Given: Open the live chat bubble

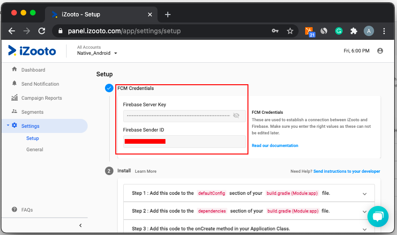Looking at the screenshot, I should 378,217.
